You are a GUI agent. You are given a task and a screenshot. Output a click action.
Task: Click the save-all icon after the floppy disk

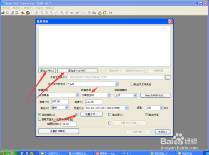[13, 13]
